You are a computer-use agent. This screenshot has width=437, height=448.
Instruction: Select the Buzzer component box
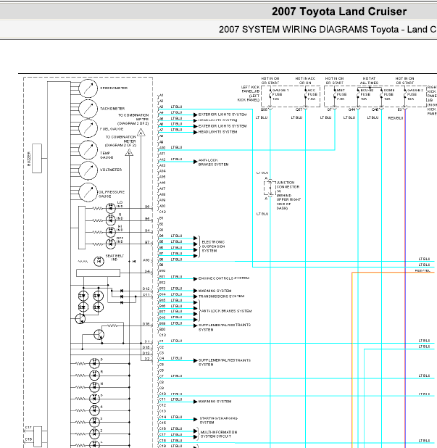[x=37, y=158]
